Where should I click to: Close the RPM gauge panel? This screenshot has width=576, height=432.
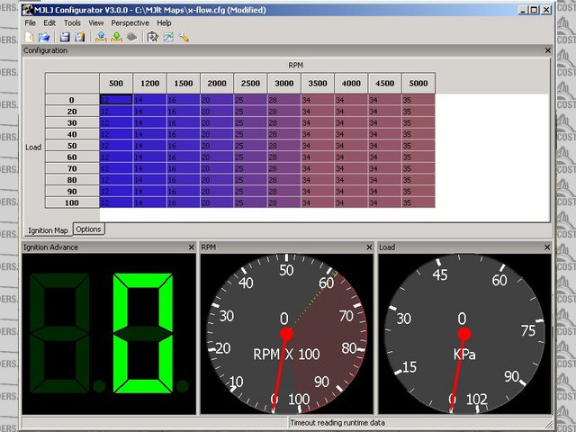pos(369,247)
